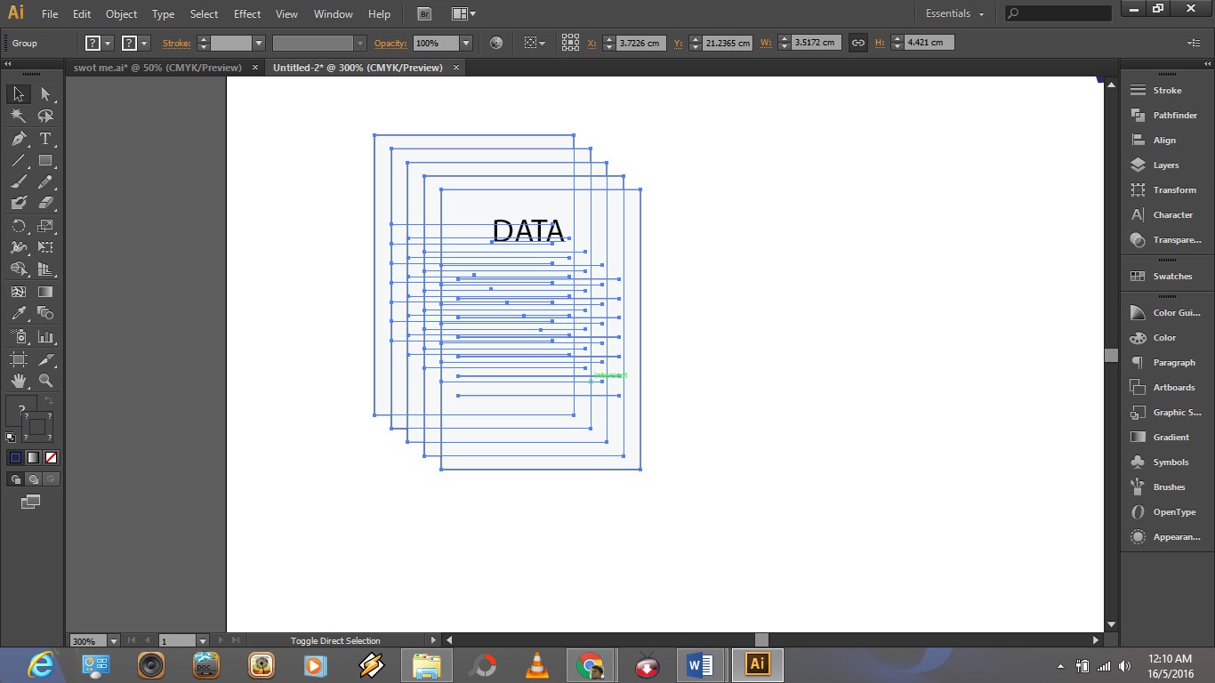Change Screen Mode at toolbox bottom
Image resolution: width=1215 pixels, height=683 pixels.
pyautogui.click(x=30, y=502)
